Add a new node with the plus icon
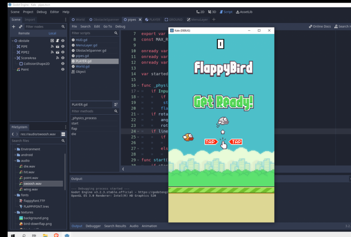 pyautogui.click(x=14, y=27)
